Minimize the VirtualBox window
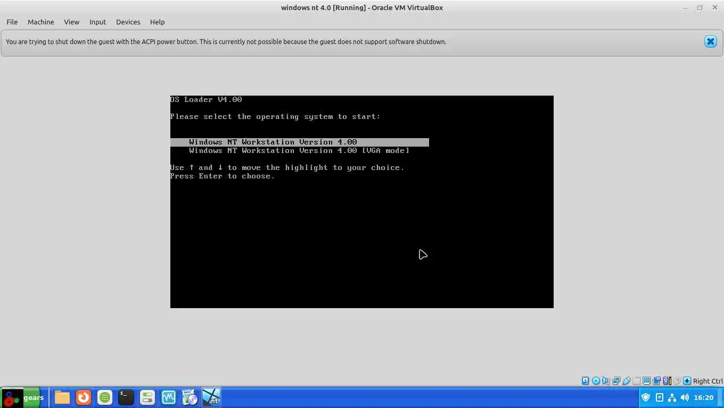This screenshot has height=408, width=724. pos(685,7)
